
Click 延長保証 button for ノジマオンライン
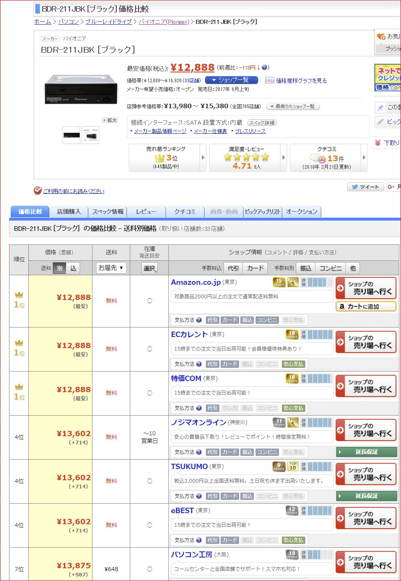pos(366,452)
